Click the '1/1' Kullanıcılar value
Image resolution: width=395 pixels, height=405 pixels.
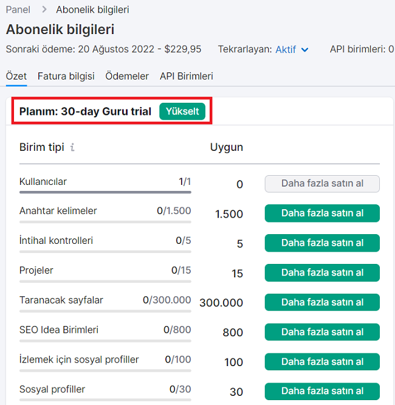click(x=185, y=182)
